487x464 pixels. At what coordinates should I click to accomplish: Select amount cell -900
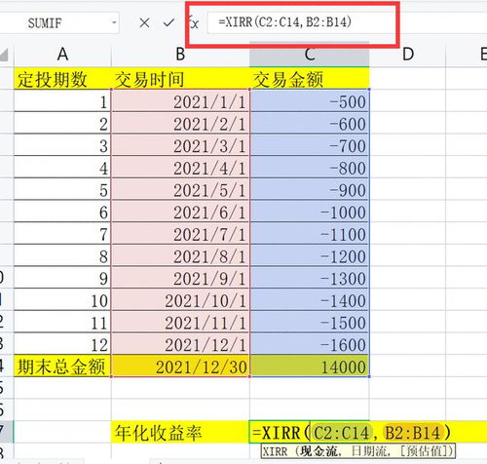[x=310, y=189]
